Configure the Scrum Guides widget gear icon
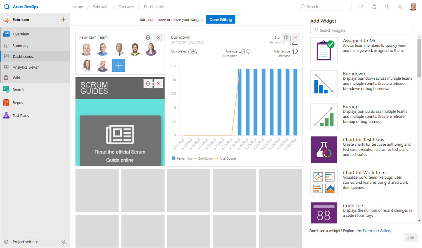The image size is (422, 248). 148,84
